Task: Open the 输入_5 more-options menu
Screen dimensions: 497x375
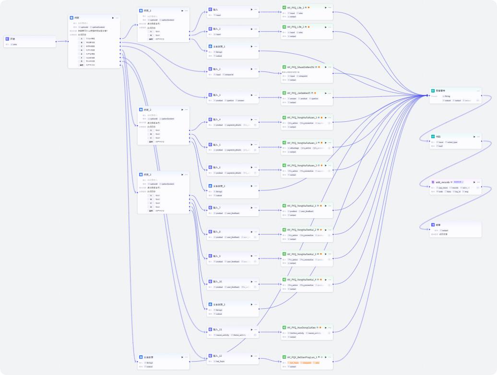Action: (256, 145)
